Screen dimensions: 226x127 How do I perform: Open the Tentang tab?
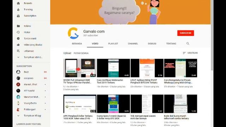(x=171, y=44)
